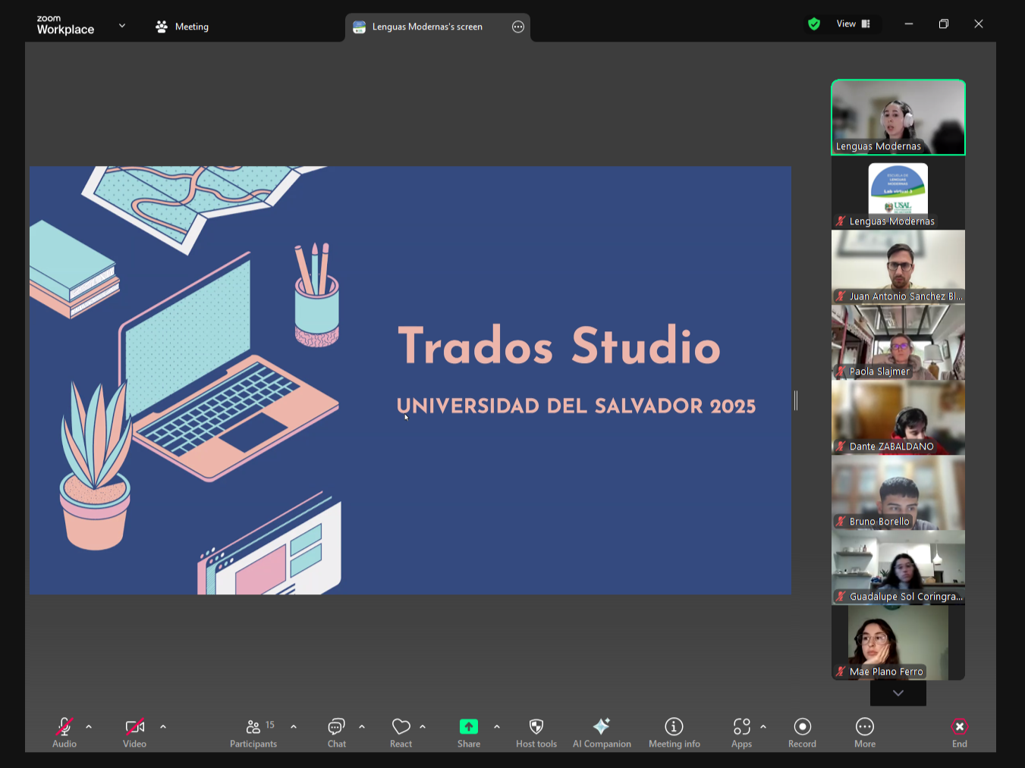Expand the audio options arrow

(89, 726)
